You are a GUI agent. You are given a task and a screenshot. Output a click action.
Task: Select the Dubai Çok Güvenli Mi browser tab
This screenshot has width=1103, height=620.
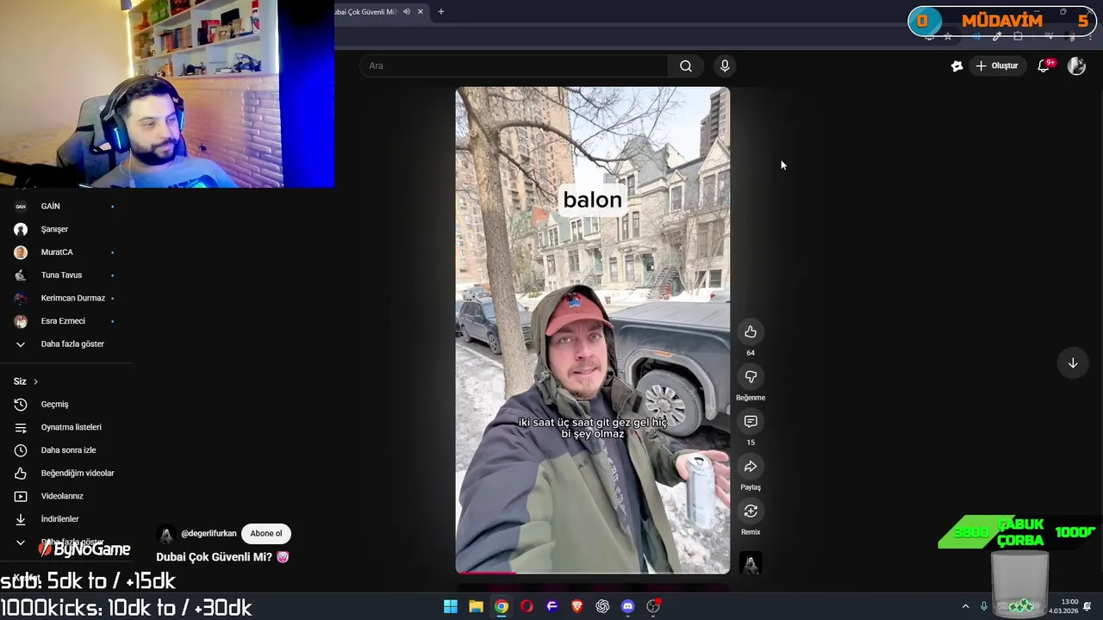click(x=365, y=12)
